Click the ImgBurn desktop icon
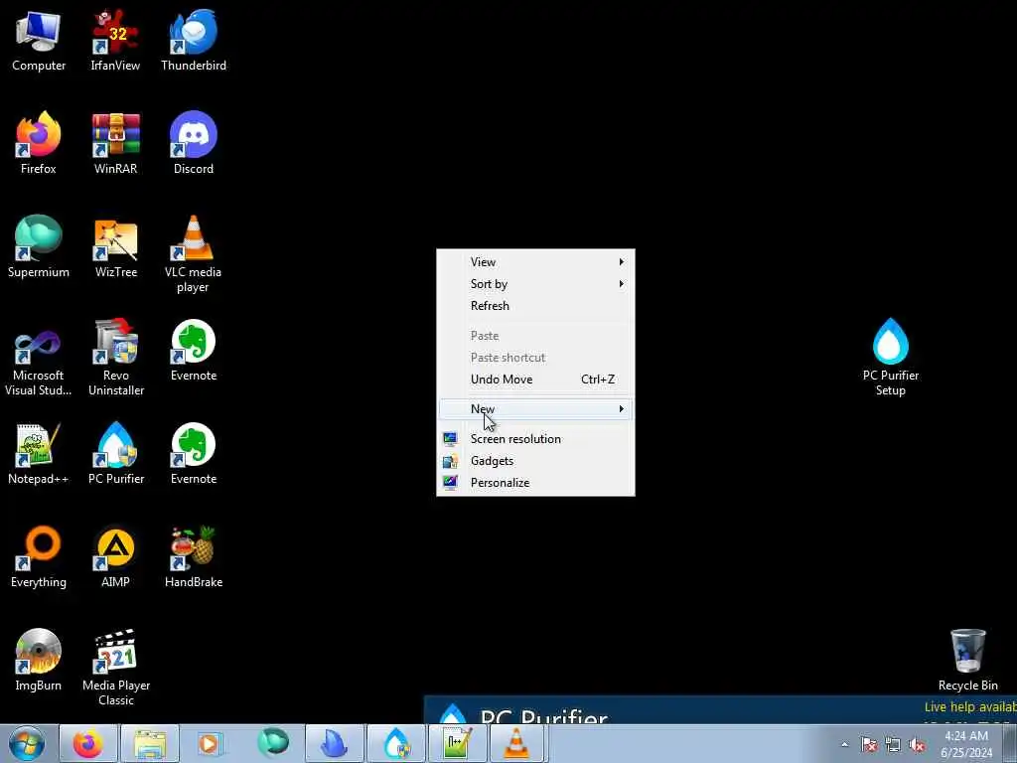The width and height of the screenshot is (1017, 763). click(x=39, y=660)
